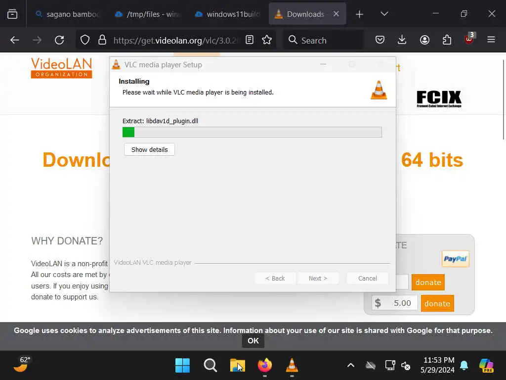The image size is (506, 380).
Task: Open a new tab with plus icon
Action: [360, 14]
